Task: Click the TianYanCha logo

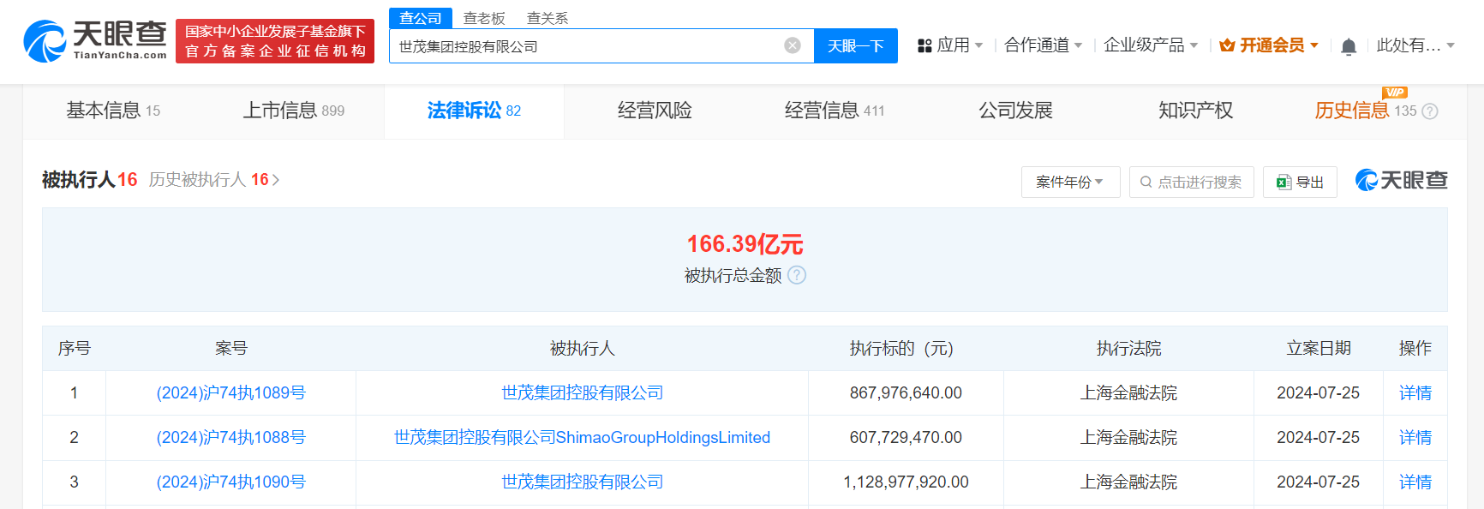Action: point(95,40)
